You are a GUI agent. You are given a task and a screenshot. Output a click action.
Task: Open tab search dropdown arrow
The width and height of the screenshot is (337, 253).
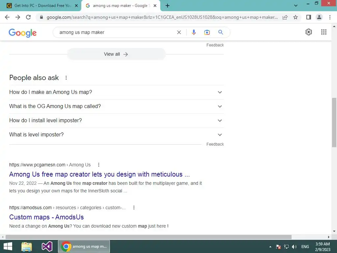pos(296,6)
